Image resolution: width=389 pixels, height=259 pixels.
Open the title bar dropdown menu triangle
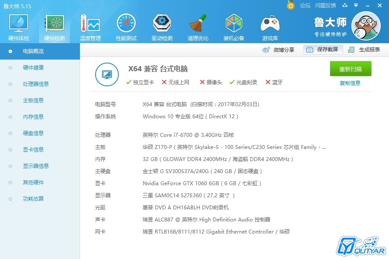coord(356,5)
